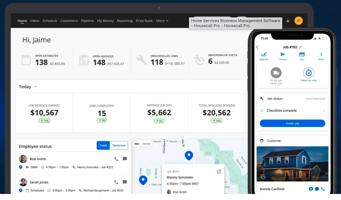The image size is (341, 200).
Task: Tap the Customer section header on phone
Action: [x=293, y=141]
